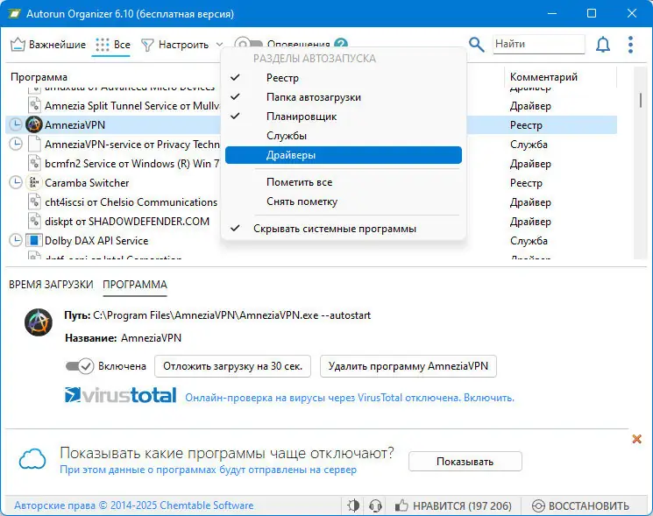Open the bell notifications icon
The height and width of the screenshot is (516, 653).
click(603, 44)
